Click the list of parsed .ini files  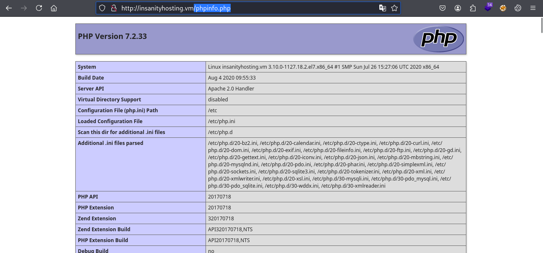tap(335, 165)
